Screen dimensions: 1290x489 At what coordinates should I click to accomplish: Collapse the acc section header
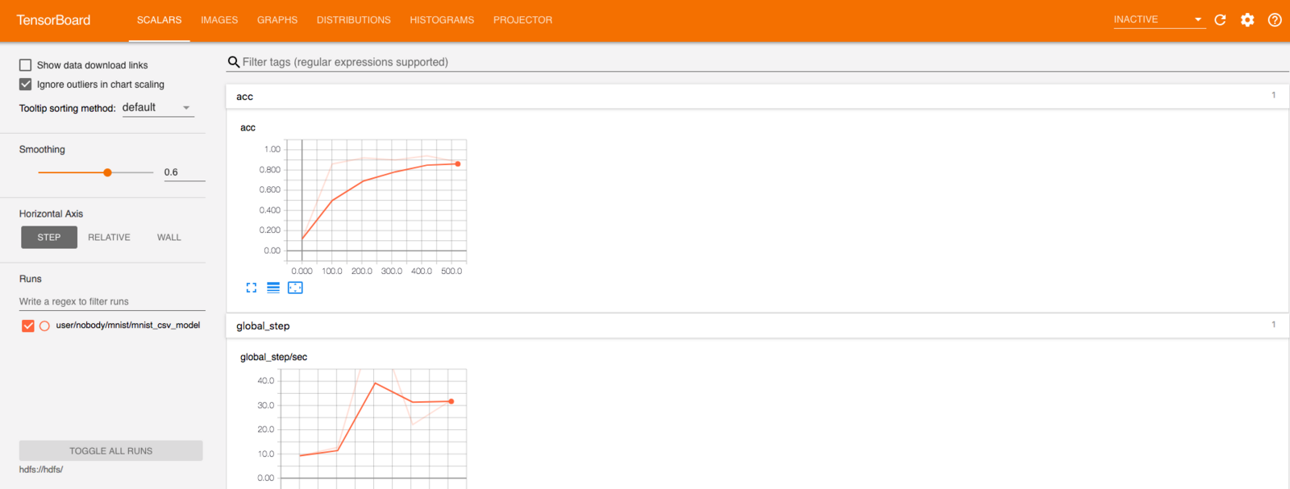757,97
